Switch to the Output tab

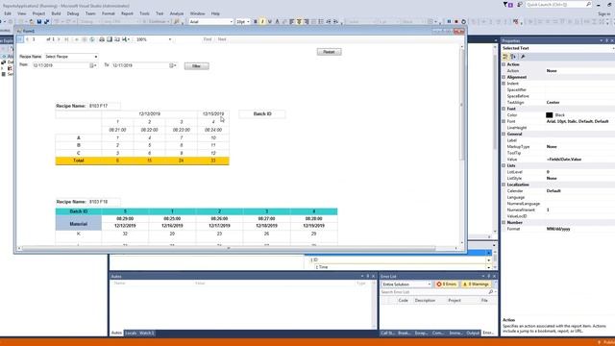[x=473, y=334]
